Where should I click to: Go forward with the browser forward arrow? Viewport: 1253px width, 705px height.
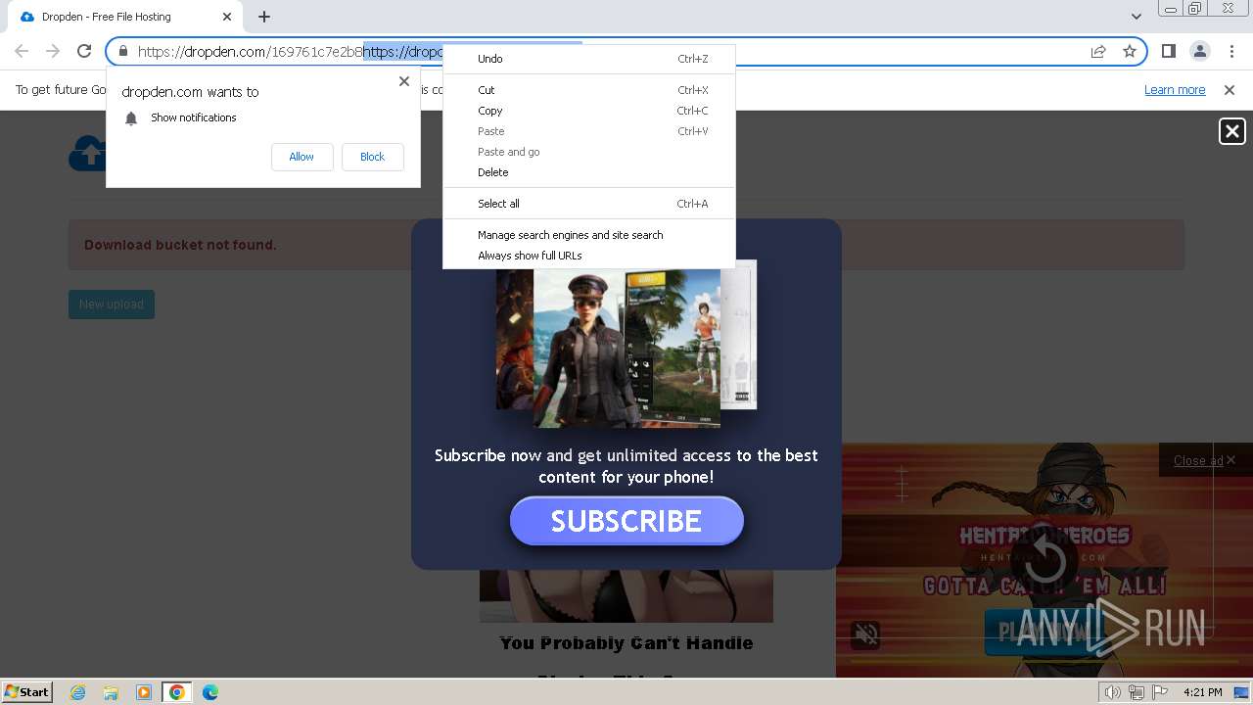(x=53, y=51)
